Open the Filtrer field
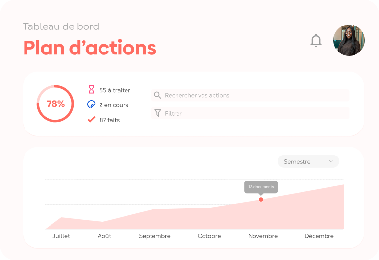 pos(250,113)
